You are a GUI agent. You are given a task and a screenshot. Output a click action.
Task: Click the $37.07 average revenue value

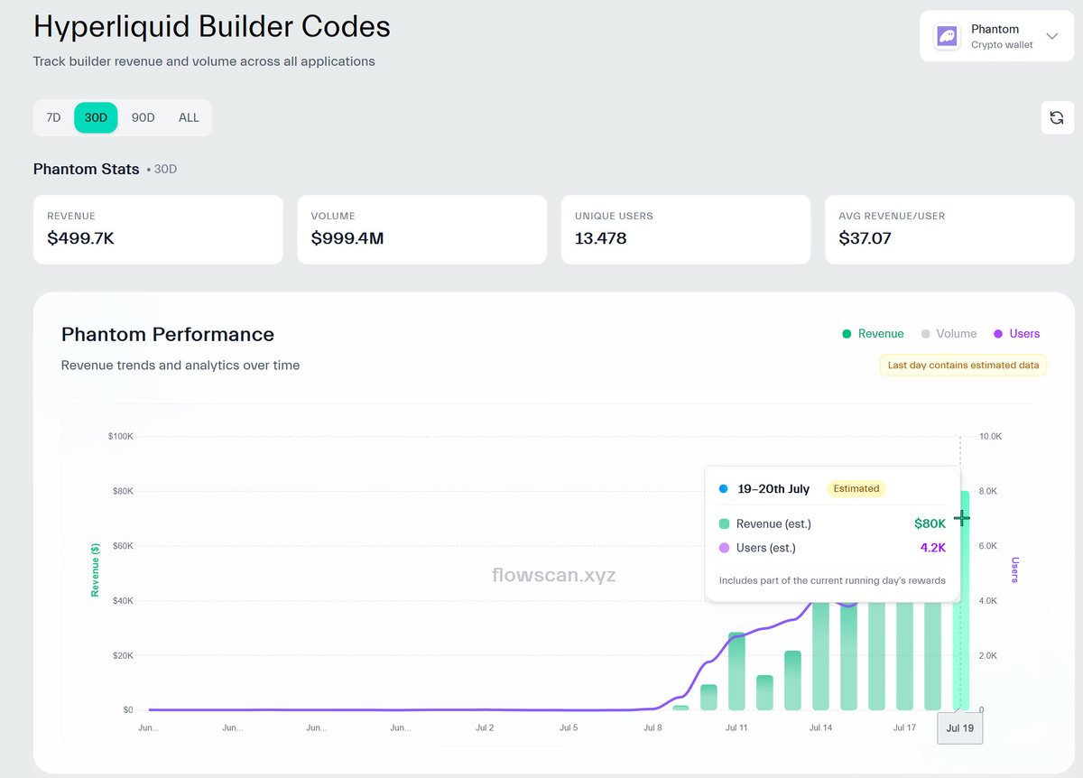click(865, 238)
